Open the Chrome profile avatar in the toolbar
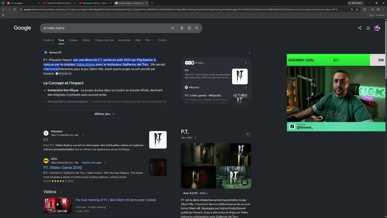 [378, 9]
